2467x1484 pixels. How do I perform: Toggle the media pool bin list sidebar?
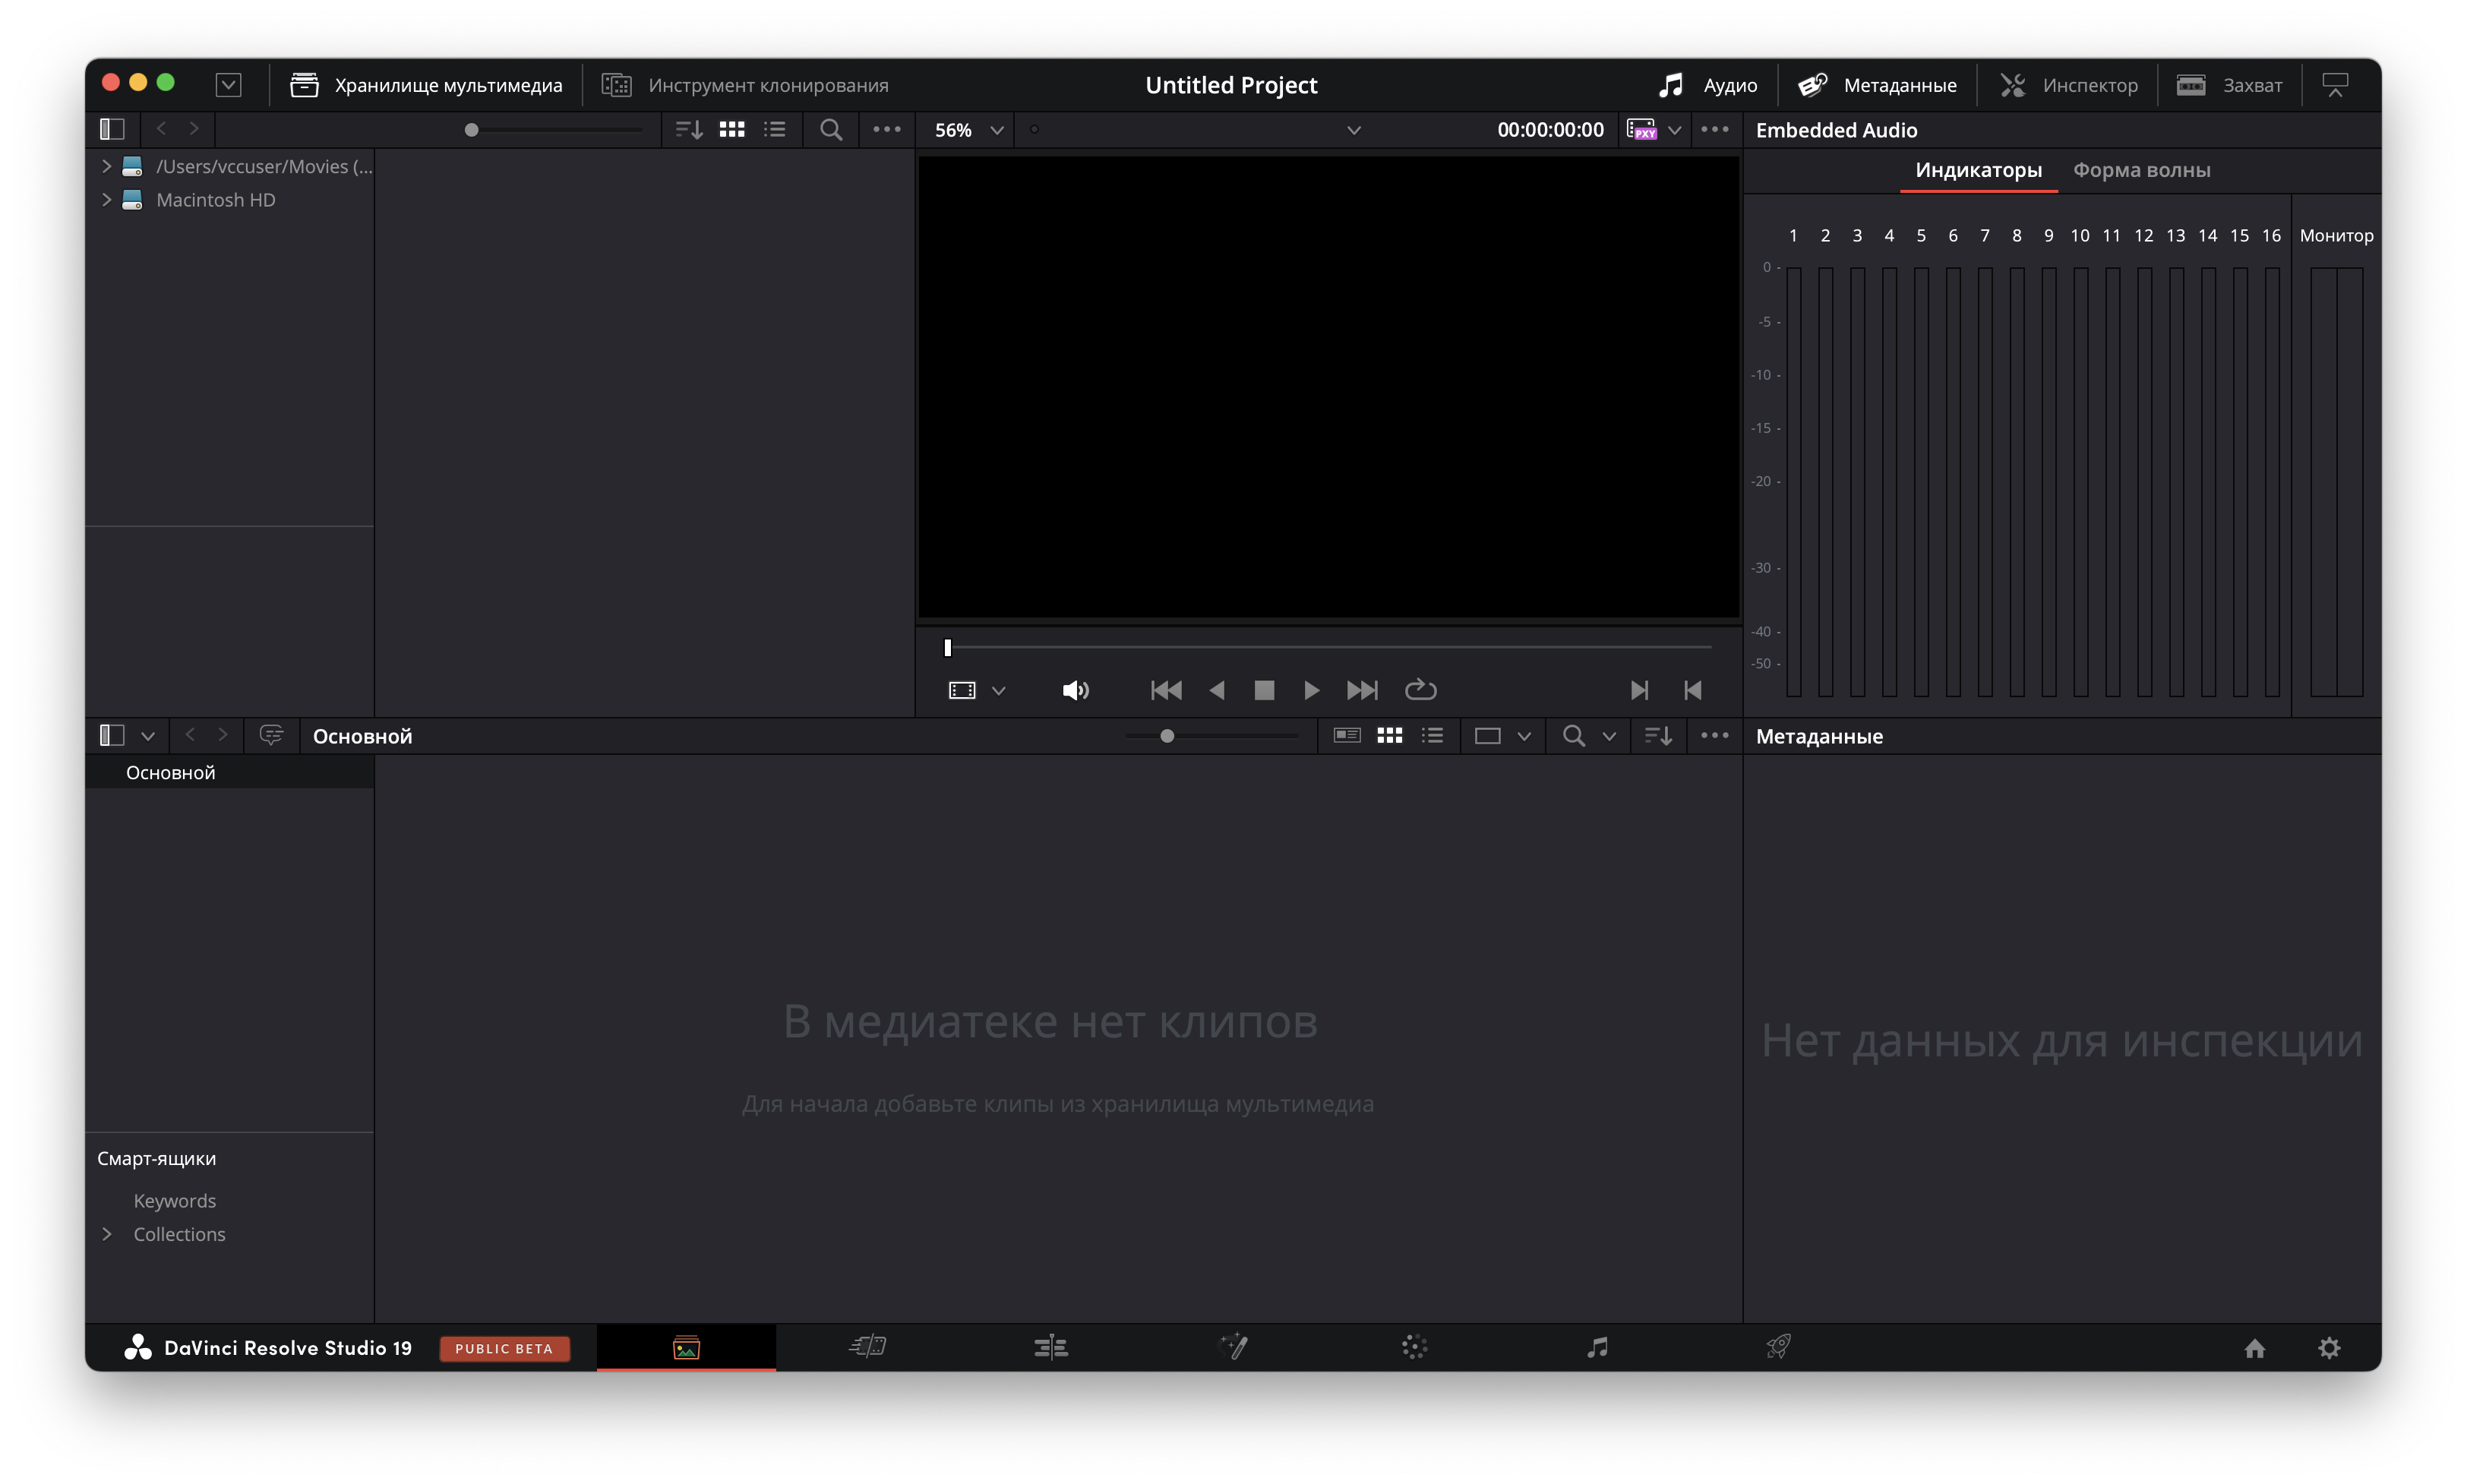tap(112, 736)
